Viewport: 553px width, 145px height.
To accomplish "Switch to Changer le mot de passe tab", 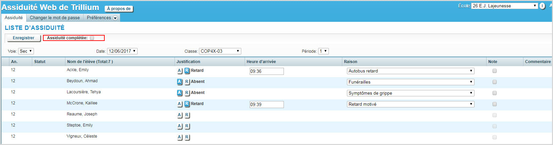I will coord(55,18).
